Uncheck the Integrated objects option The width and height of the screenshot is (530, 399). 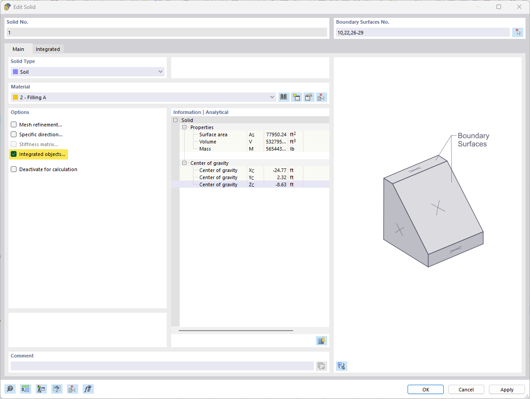[13, 154]
